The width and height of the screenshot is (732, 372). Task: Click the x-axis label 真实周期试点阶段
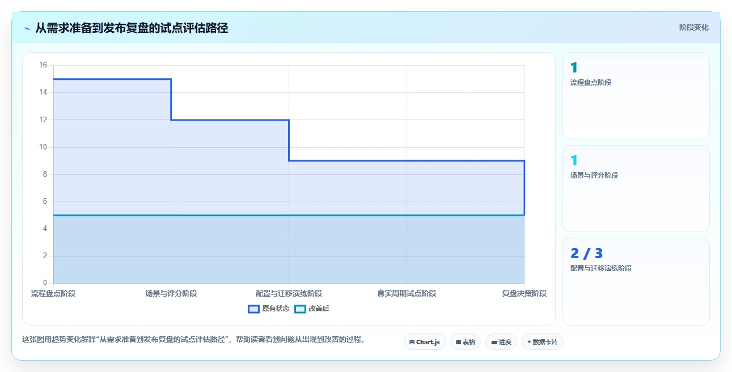pyautogui.click(x=407, y=293)
